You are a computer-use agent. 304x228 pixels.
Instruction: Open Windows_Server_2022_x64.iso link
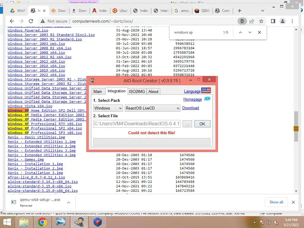click(x=36, y=75)
